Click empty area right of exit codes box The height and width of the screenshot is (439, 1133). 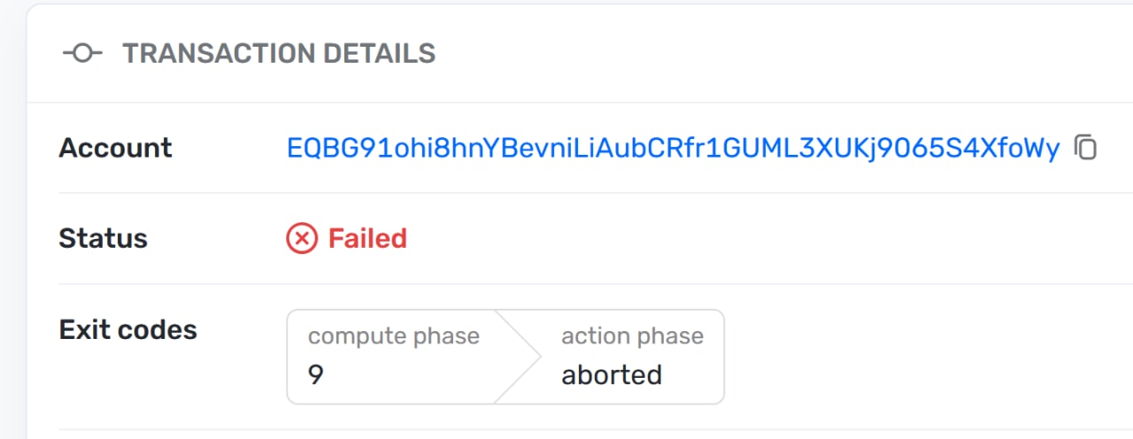tap(921, 357)
